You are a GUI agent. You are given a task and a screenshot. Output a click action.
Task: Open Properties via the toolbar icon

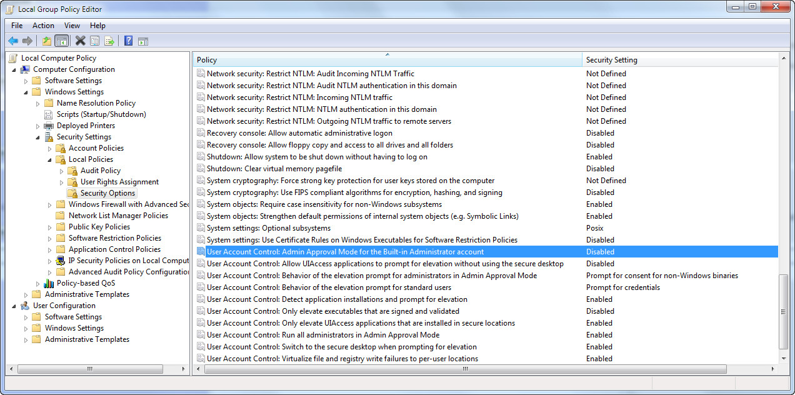pyautogui.click(x=94, y=41)
